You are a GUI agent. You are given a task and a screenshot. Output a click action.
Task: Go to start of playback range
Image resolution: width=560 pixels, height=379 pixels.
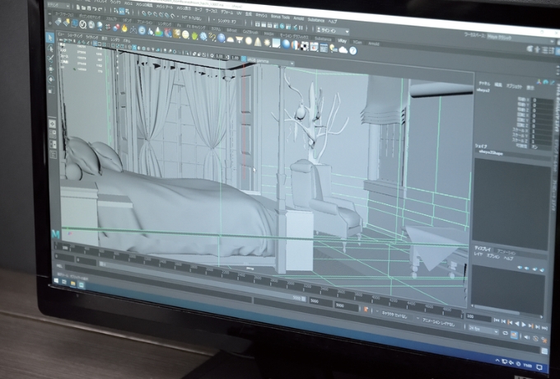click(497, 321)
